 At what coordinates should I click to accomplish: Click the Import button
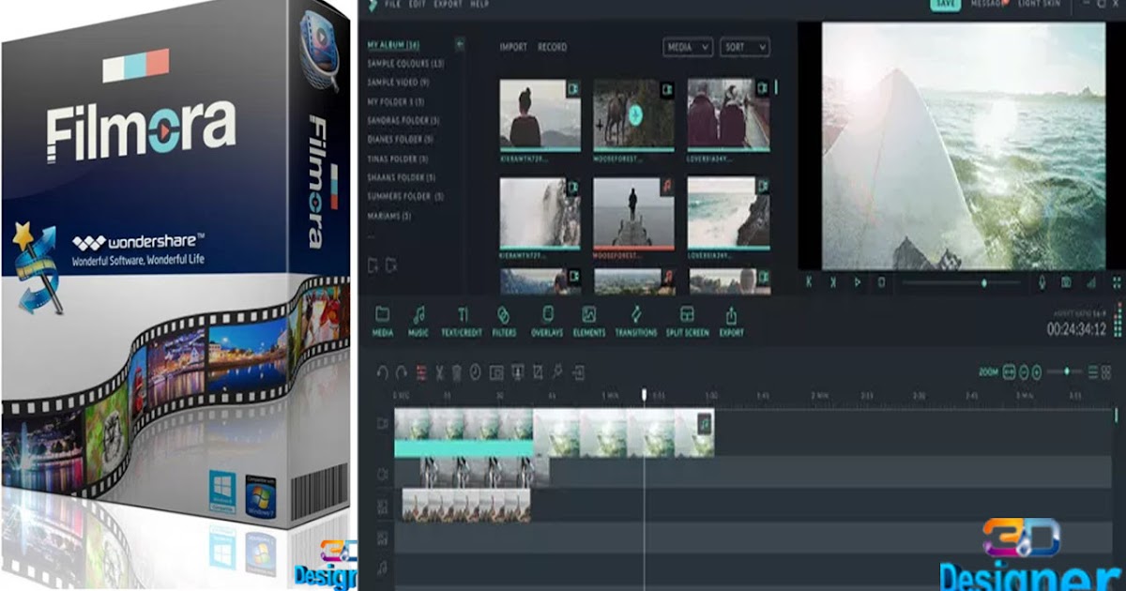513,47
